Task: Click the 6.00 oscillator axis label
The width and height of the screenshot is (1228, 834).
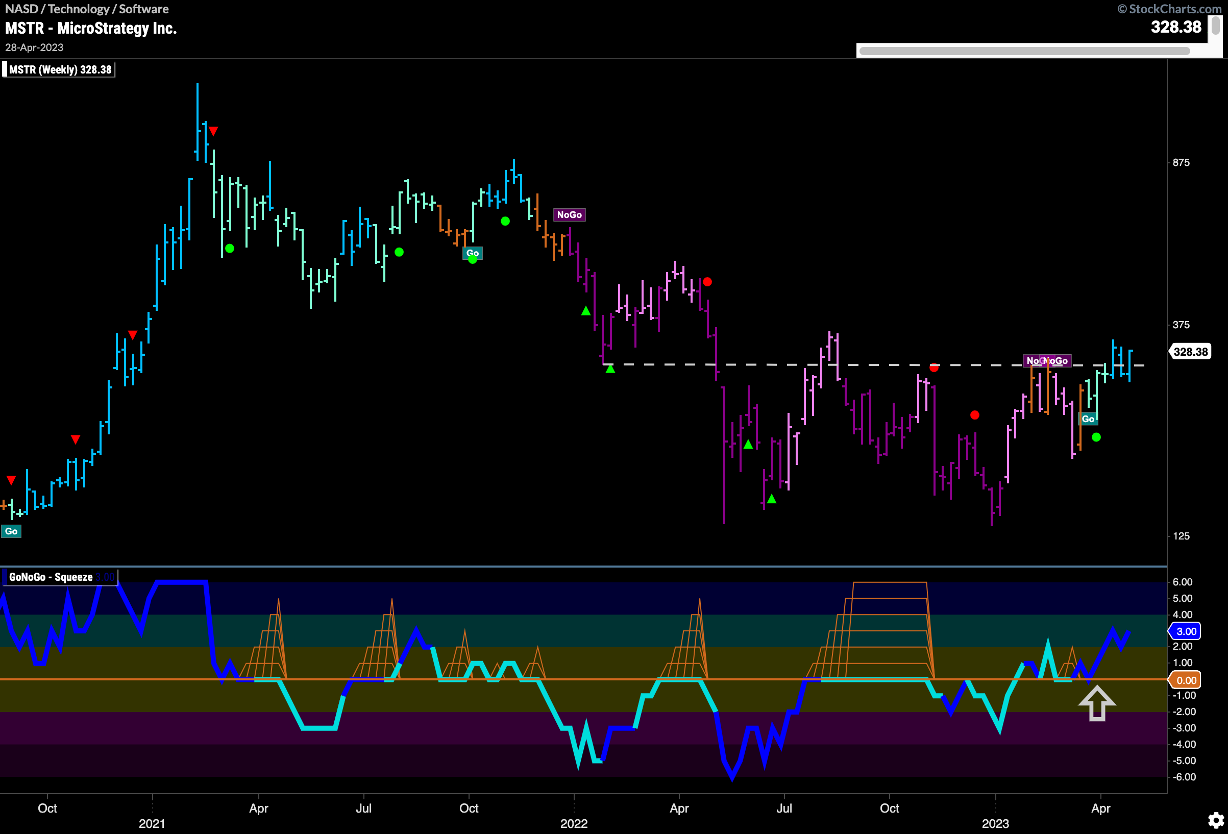Action: pyautogui.click(x=1183, y=582)
